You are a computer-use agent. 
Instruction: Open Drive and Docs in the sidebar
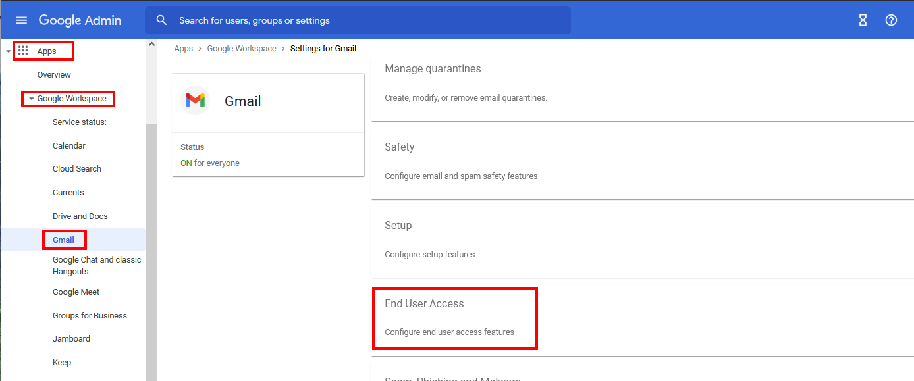click(80, 216)
